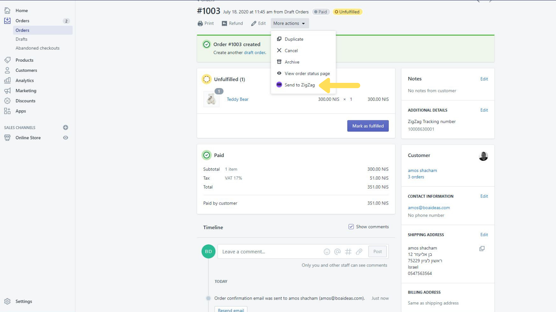Click the Mark as fulfilled button
This screenshot has height=312, width=556.
pos(368,126)
